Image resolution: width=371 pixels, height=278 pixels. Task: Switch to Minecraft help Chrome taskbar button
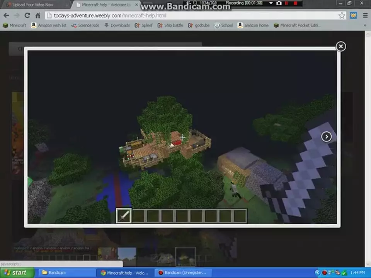click(x=125, y=273)
